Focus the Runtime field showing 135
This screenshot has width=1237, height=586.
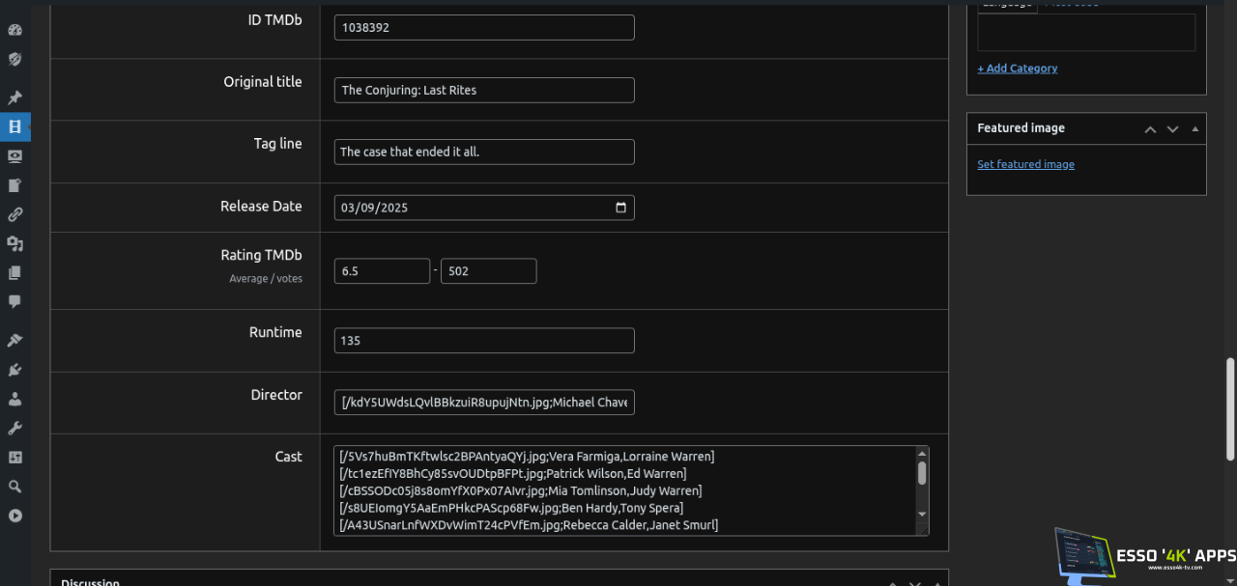[x=483, y=341]
